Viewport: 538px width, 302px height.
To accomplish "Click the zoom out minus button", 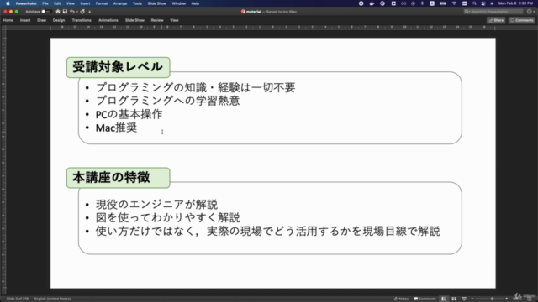I will (472, 299).
